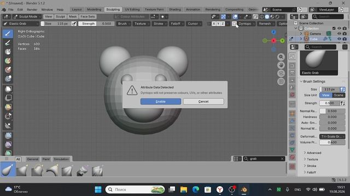Select material preview shading icon
The width and height of the screenshot is (350, 196).
tap(272, 17)
